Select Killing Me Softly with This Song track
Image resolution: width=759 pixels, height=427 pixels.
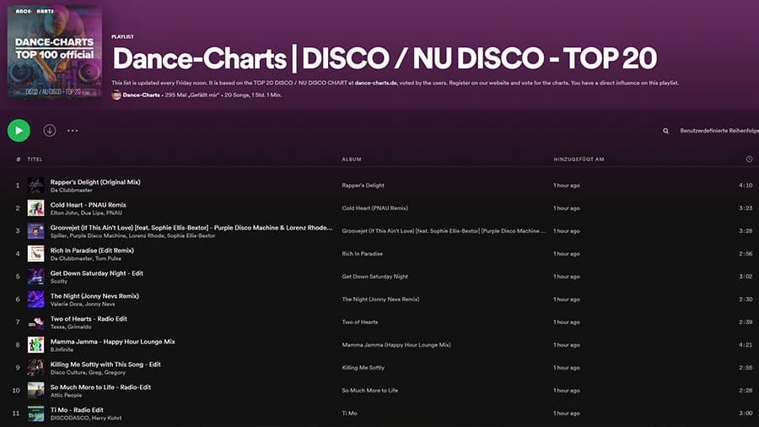tap(105, 364)
